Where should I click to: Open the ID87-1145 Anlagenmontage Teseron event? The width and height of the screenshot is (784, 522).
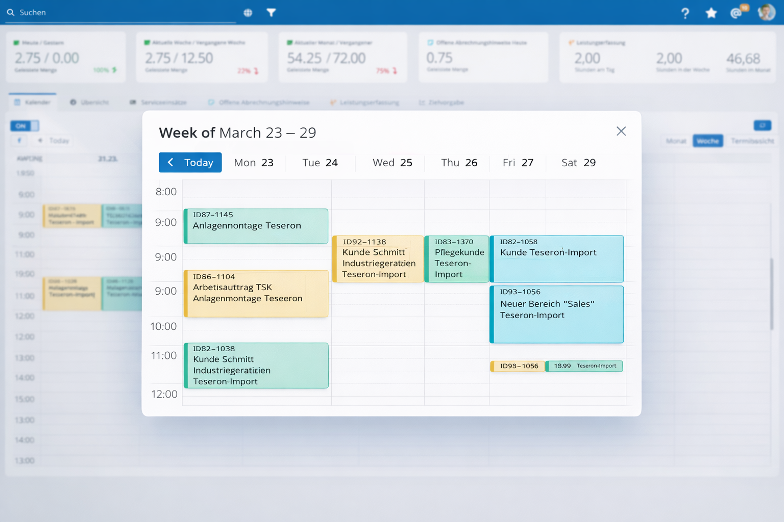[x=256, y=226]
